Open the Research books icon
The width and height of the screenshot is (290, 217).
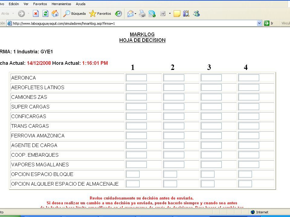(186, 14)
